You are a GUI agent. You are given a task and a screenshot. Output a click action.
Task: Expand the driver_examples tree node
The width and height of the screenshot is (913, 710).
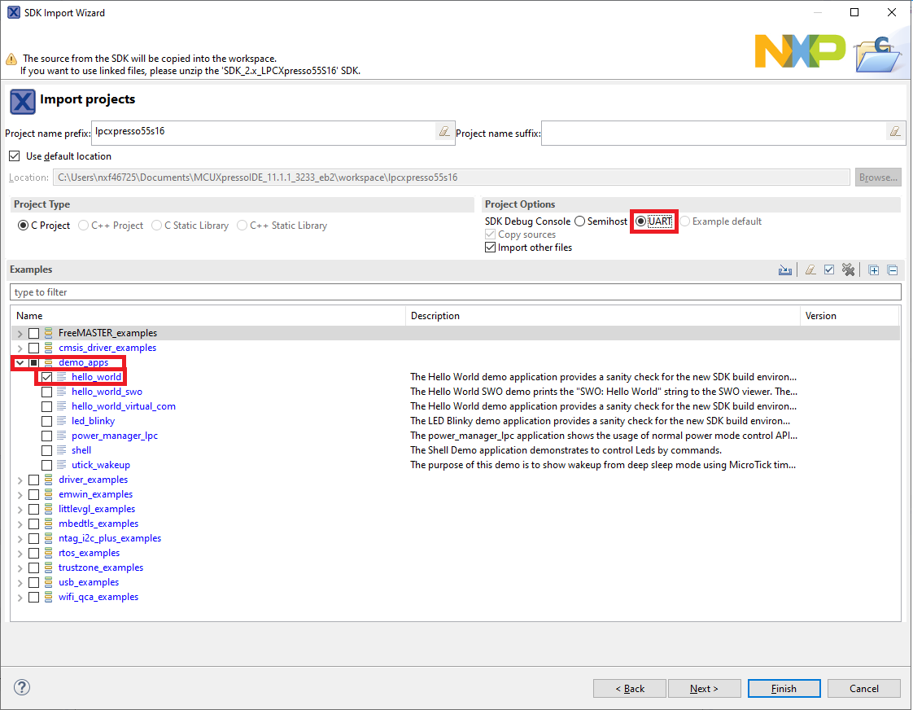tap(20, 480)
